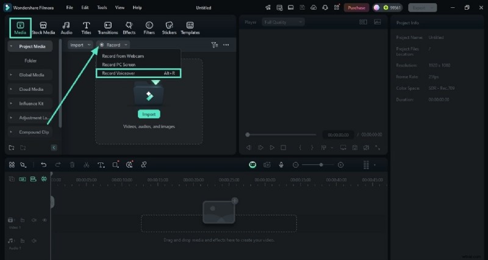Expand Global Media
The width and height of the screenshot is (488, 260).
(11, 74)
